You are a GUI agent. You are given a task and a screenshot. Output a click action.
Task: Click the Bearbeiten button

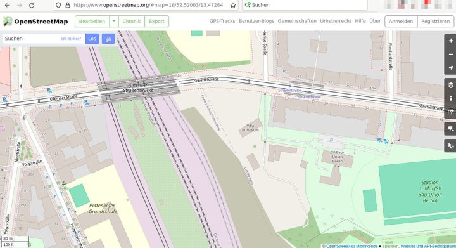[92, 22]
